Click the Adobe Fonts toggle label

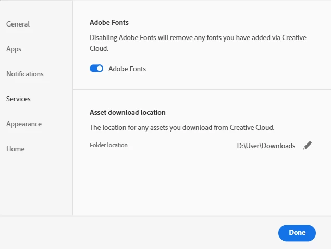point(127,69)
